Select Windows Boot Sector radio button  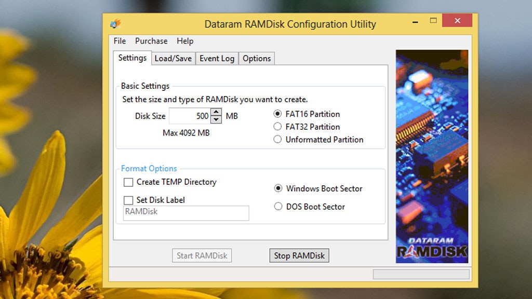point(278,188)
